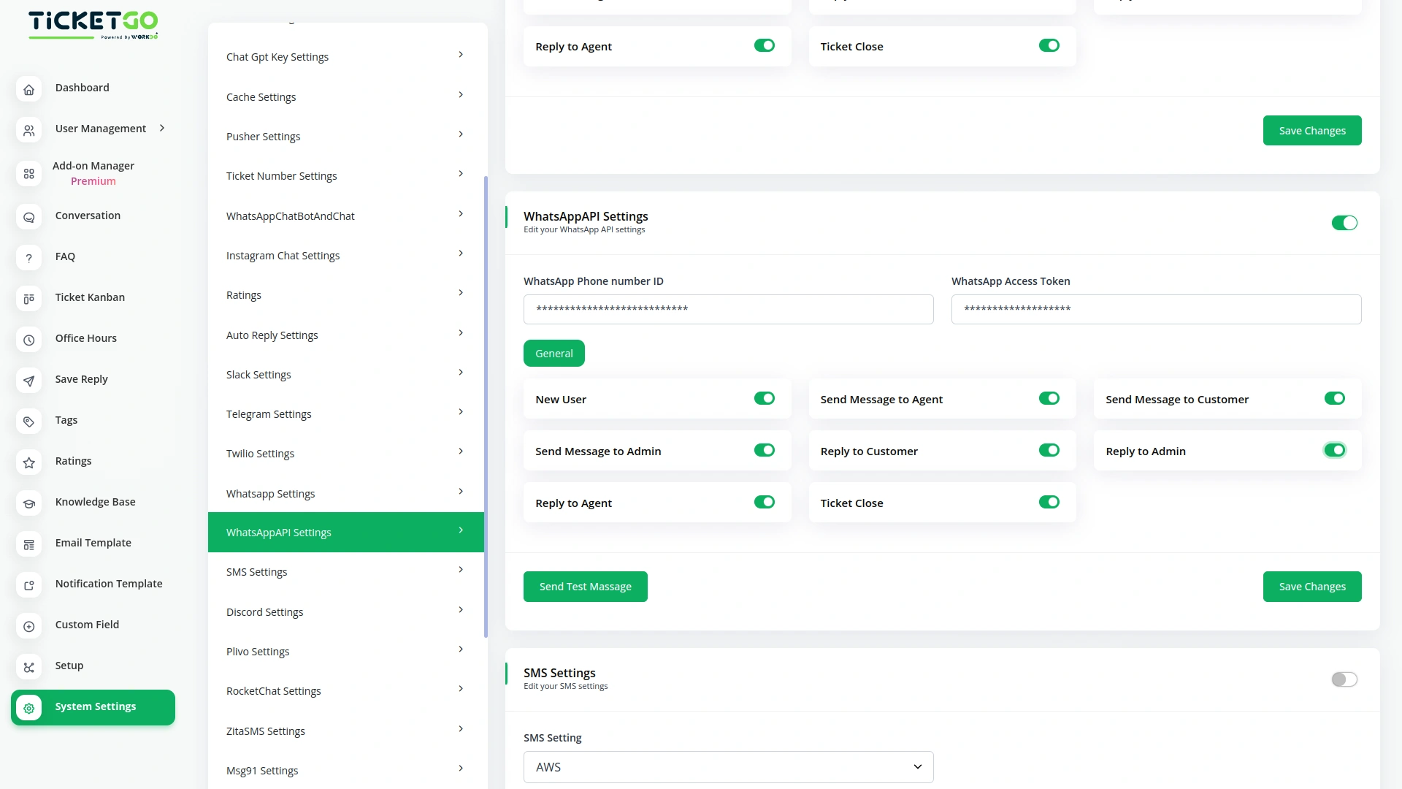Select the Dashboard icon in sidebar
This screenshot has width=1402, height=789.
(28, 89)
